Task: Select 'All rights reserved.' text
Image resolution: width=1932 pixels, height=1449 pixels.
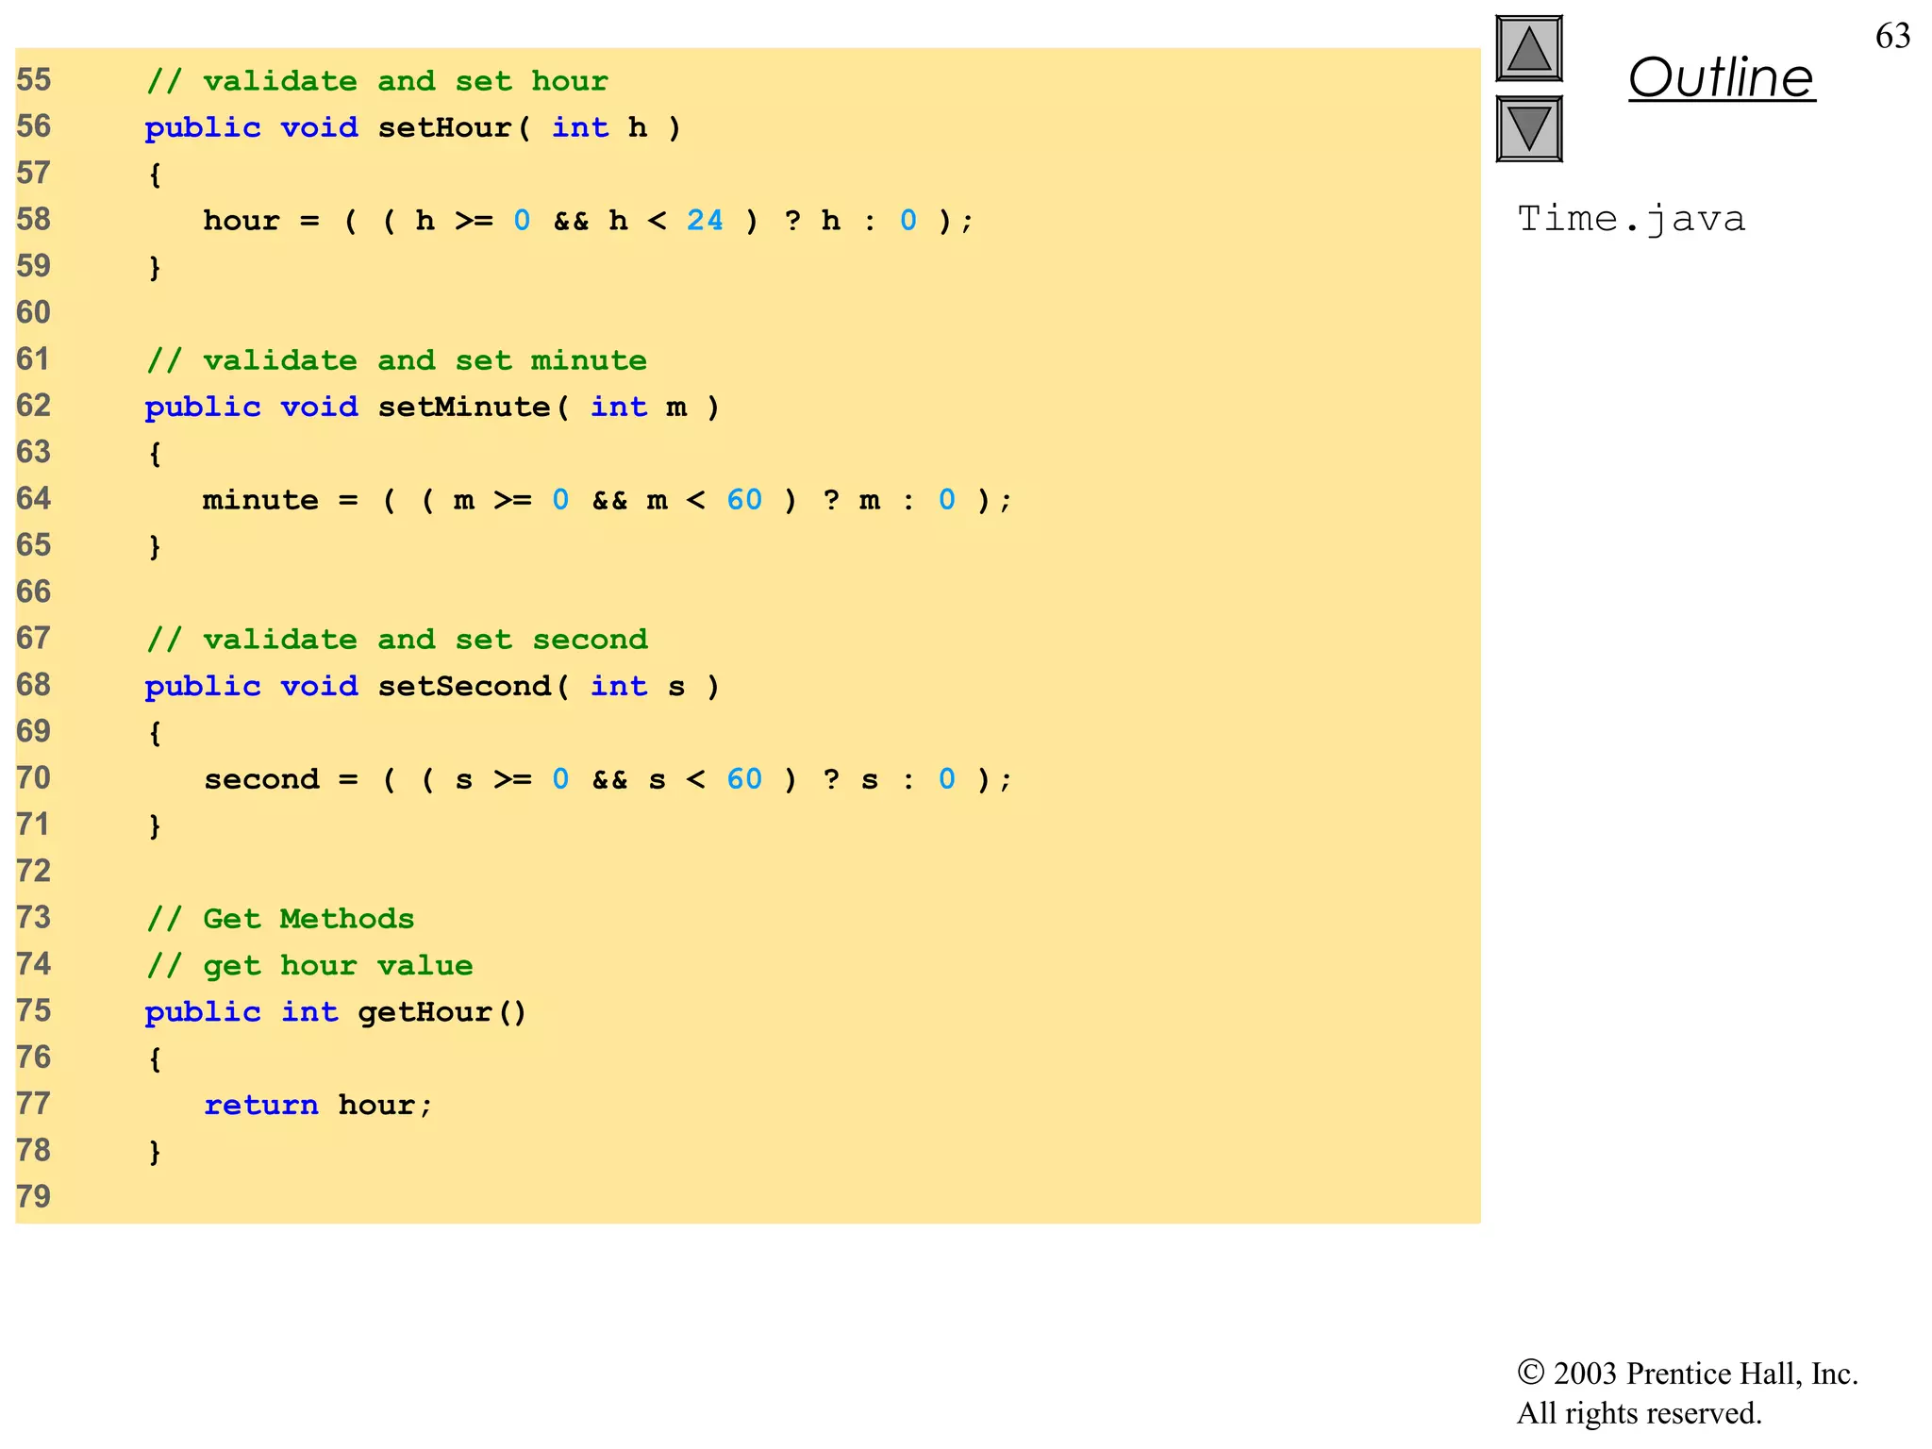Action: point(1639,1413)
